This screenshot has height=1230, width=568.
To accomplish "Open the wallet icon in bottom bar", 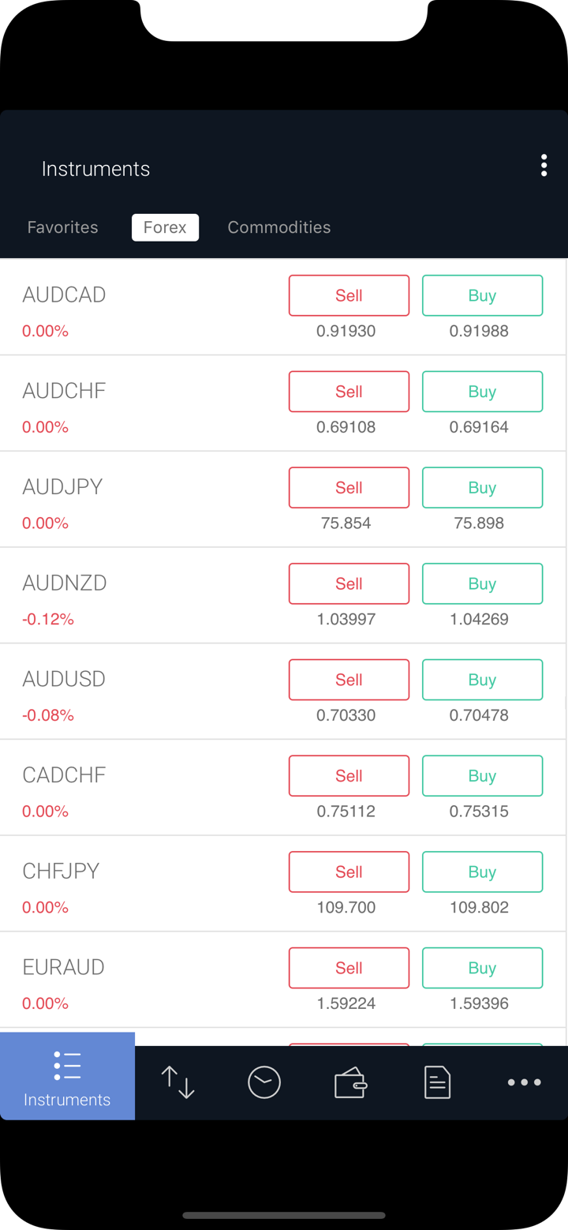I will tap(350, 1082).
